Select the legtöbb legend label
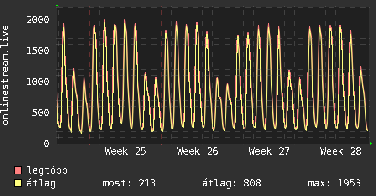Image resolution: width=376 pixels, height=196 pixels. [47, 170]
